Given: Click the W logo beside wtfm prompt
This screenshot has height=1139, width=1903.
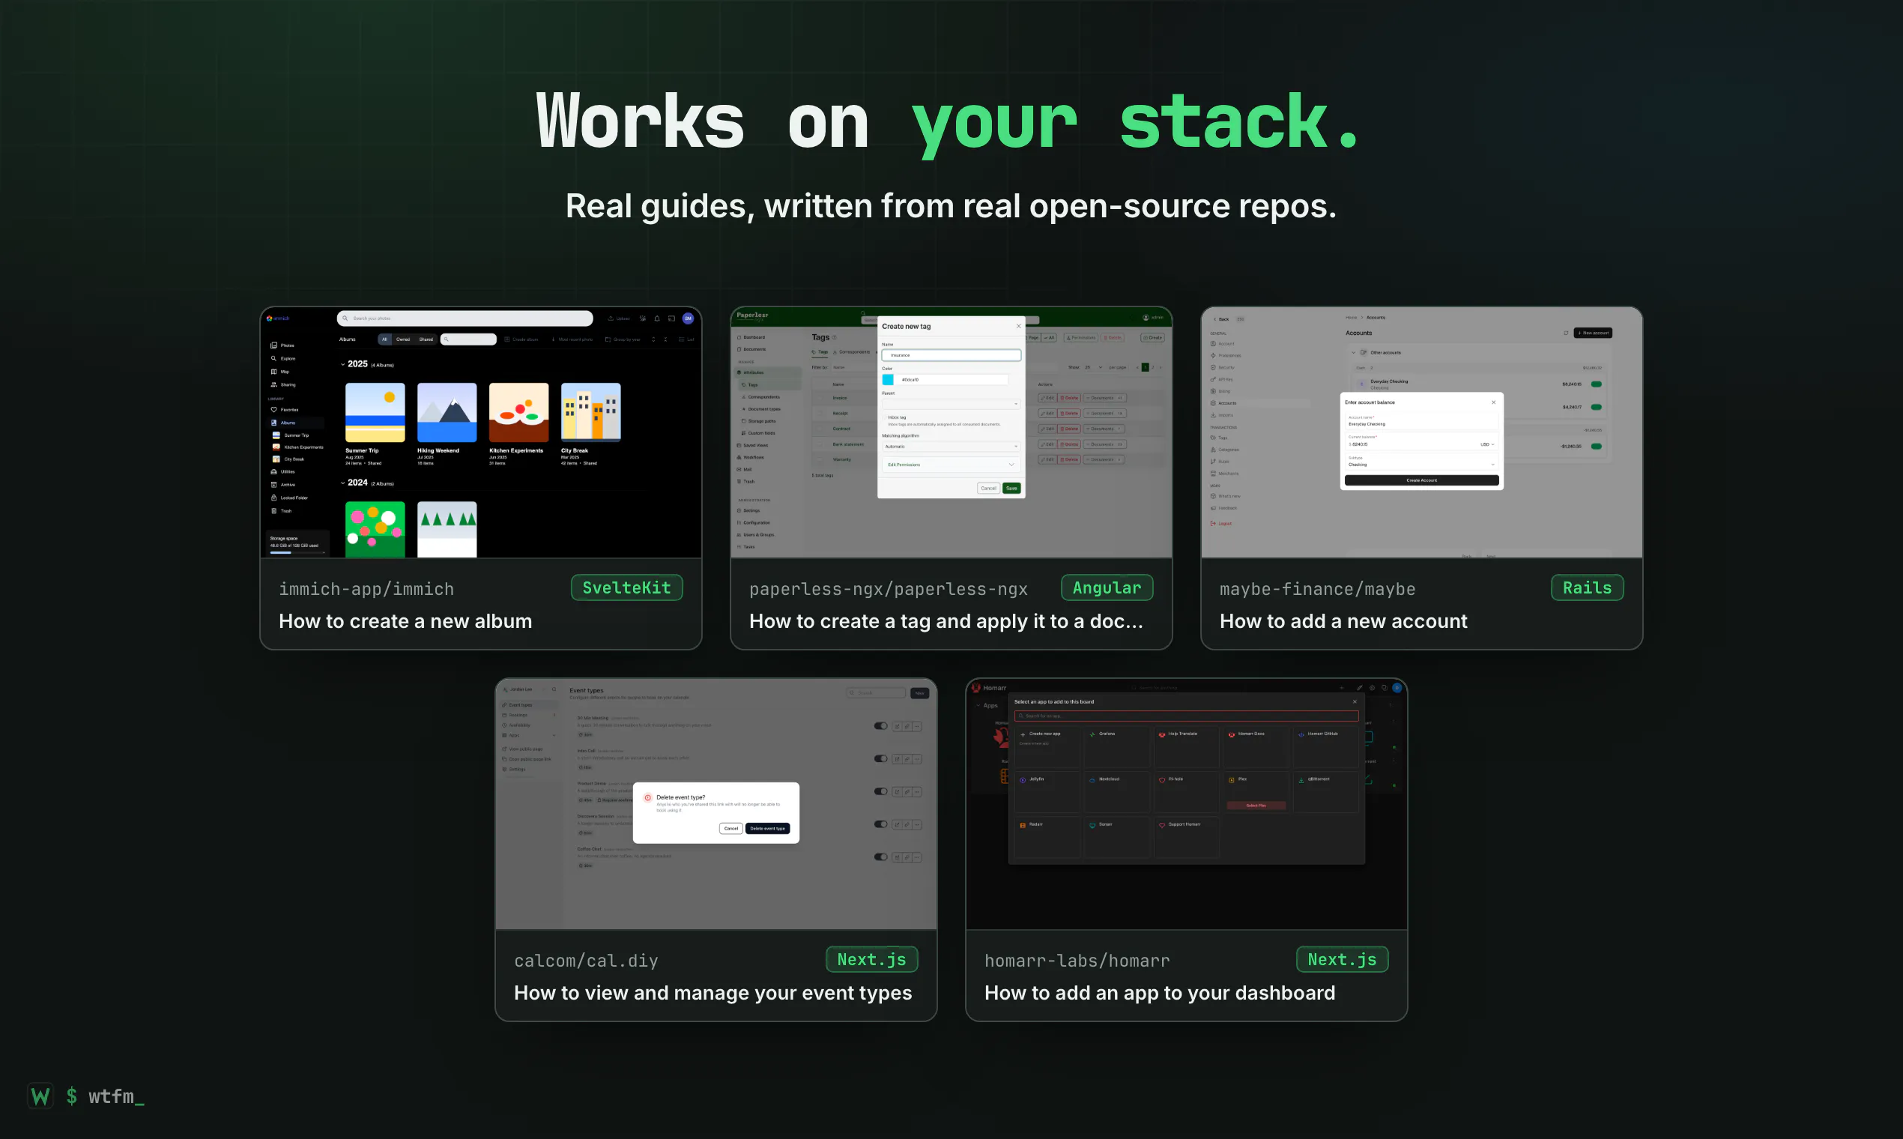Looking at the screenshot, I should 40,1096.
